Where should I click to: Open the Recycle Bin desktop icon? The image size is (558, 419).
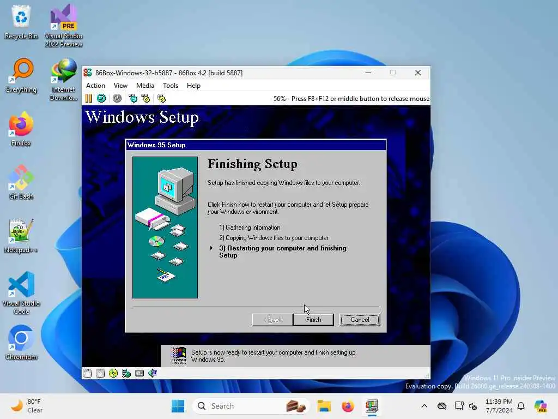point(21,22)
